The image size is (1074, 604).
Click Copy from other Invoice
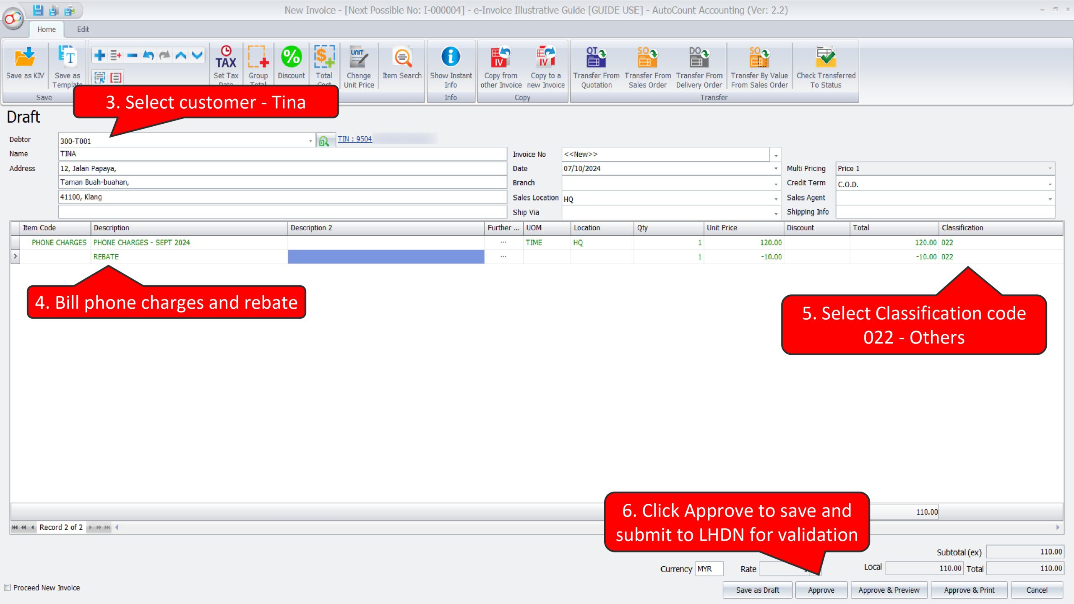coord(501,66)
